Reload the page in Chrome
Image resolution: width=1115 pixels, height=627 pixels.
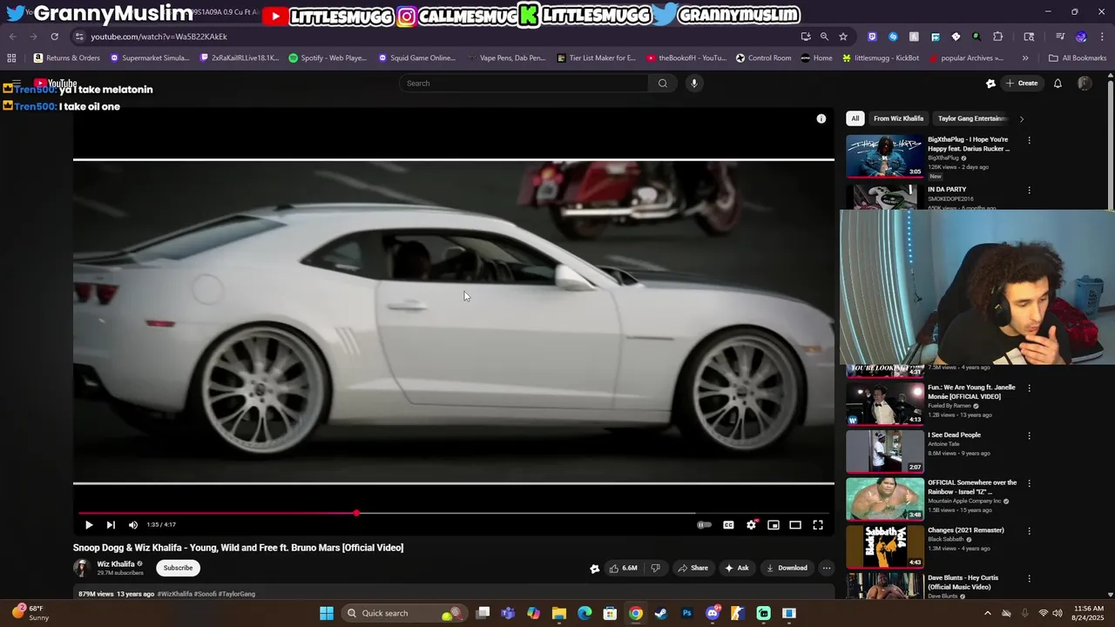(54, 37)
